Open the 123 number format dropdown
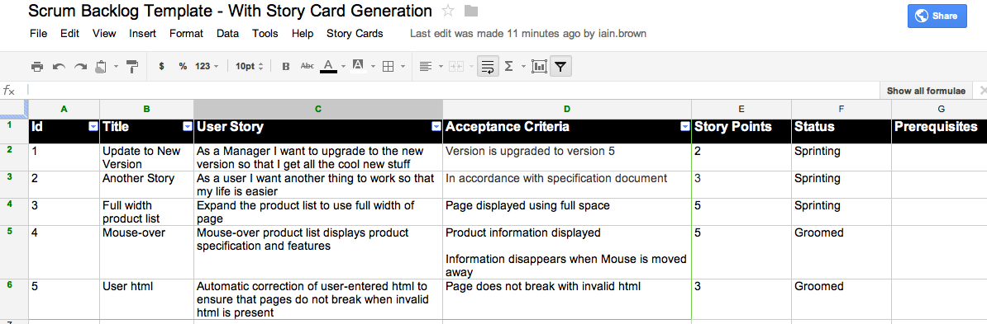Image resolution: width=987 pixels, height=324 pixels. (x=207, y=66)
